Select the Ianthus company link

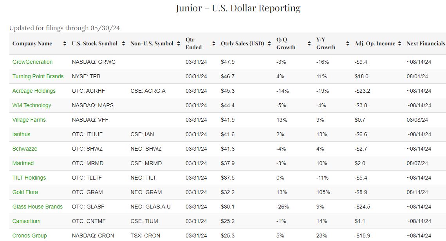point(21,134)
